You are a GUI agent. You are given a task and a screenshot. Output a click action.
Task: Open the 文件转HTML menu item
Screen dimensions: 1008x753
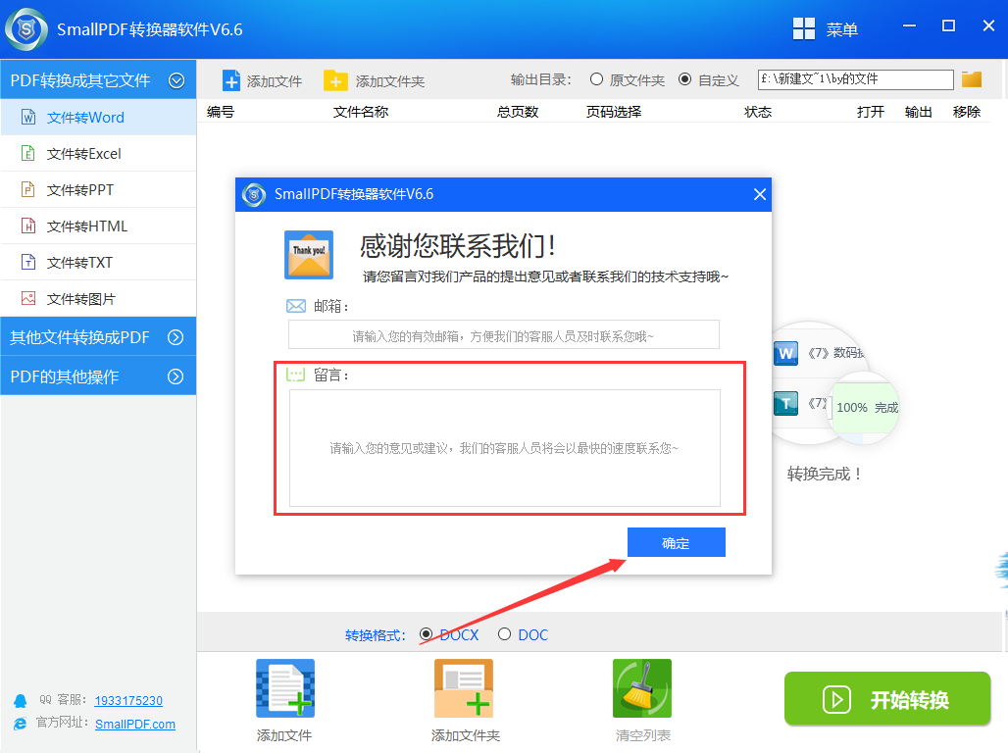point(98,226)
